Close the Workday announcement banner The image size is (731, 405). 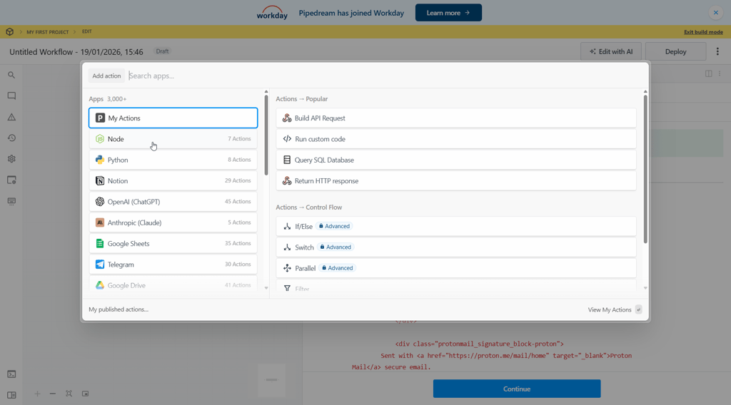pyautogui.click(x=715, y=13)
